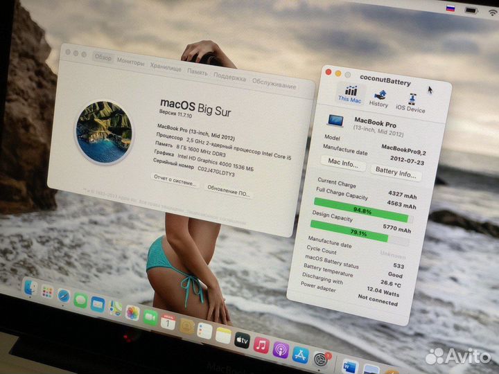The height and width of the screenshot is (374, 499).
Task: Click the Обновление ПО... button
Action: pos(229,191)
